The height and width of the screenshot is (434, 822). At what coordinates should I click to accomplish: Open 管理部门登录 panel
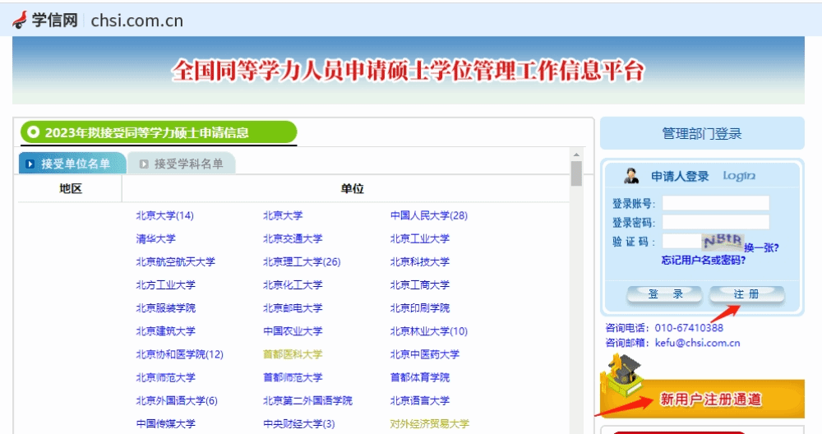[x=701, y=133]
